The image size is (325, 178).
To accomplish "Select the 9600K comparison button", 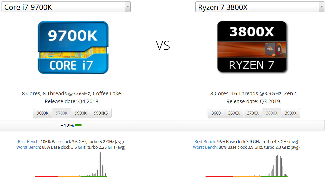I will pos(42,113).
